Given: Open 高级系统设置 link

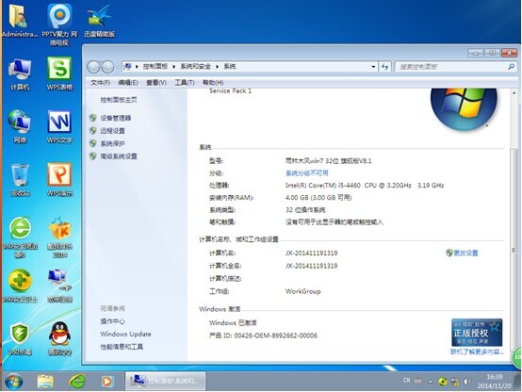Looking at the screenshot, I should tap(119, 156).
